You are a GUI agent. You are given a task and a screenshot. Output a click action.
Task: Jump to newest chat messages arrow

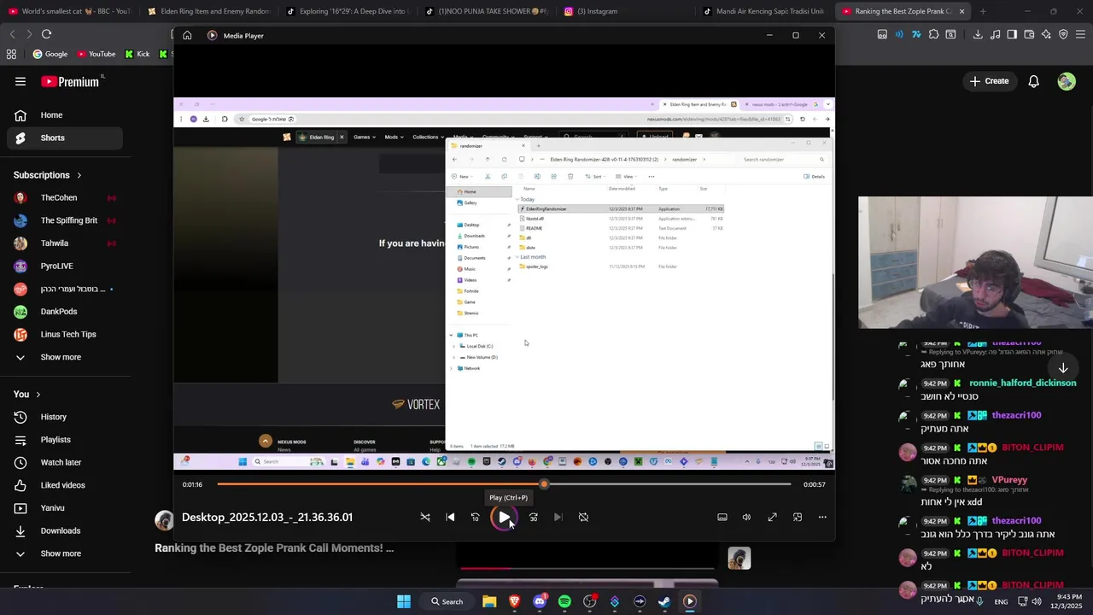point(1063,368)
